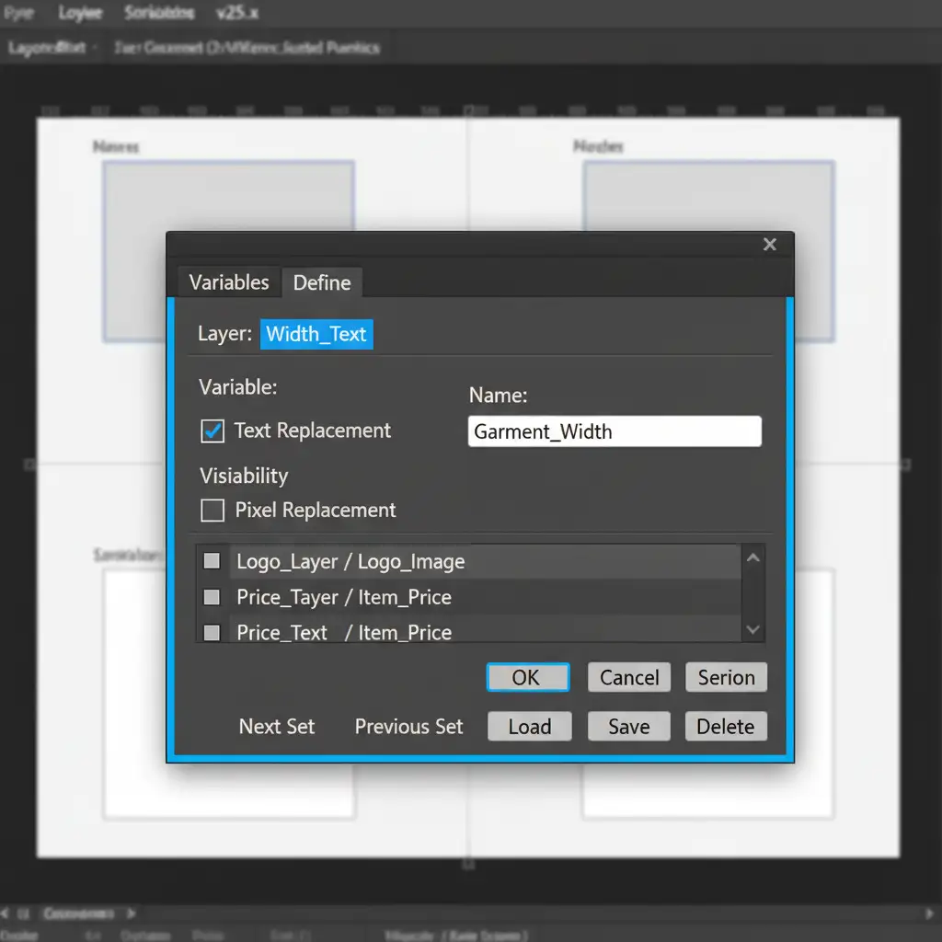This screenshot has height=942, width=942.
Task: Click the Delete button
Action: point(726,727)
